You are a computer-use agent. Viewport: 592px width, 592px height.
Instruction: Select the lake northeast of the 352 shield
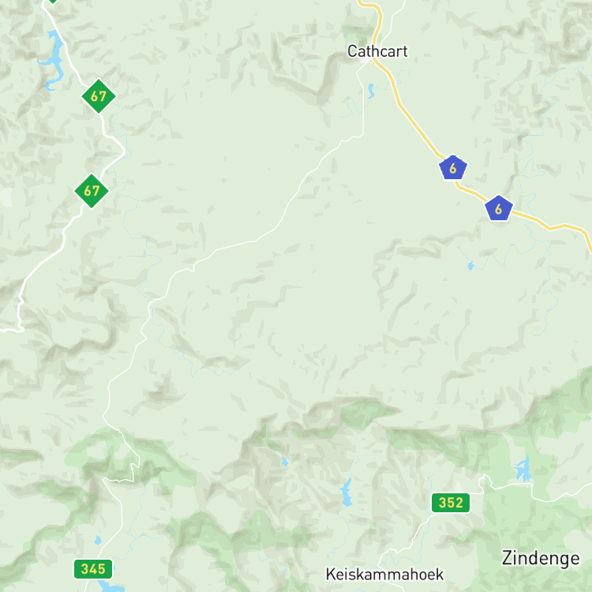[x=523, y=469]
